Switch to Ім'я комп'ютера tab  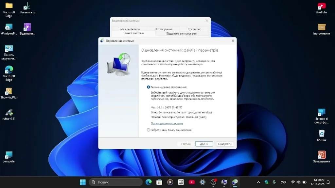point(130,29)
